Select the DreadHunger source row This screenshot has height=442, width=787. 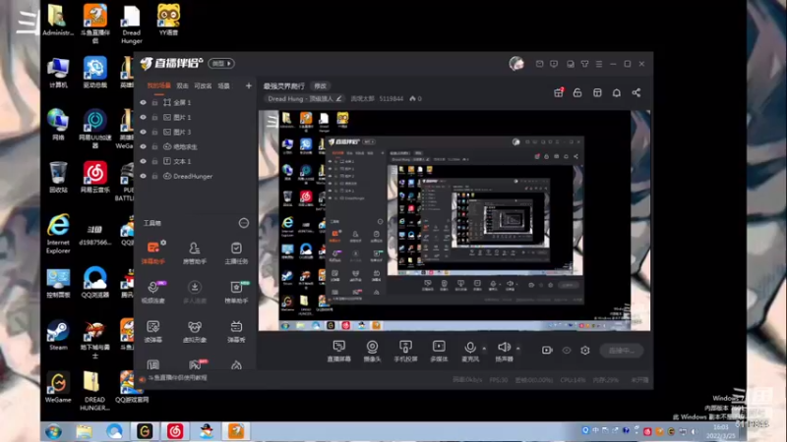coord(196,176)
